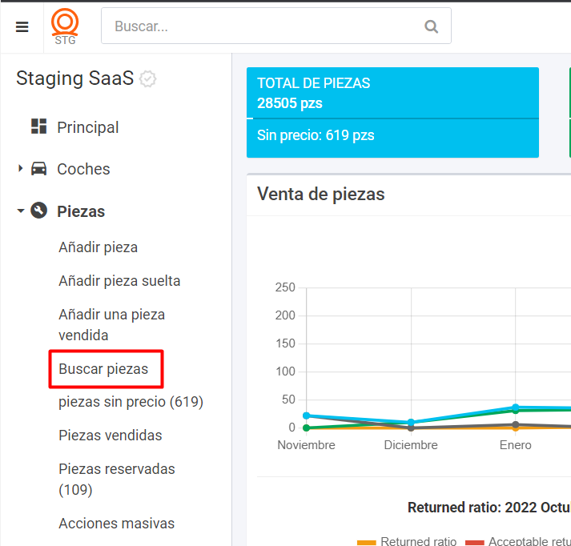571x546 pixels.
Task: Open Piezas vendidas page
Action: click(x=110, y=436)
